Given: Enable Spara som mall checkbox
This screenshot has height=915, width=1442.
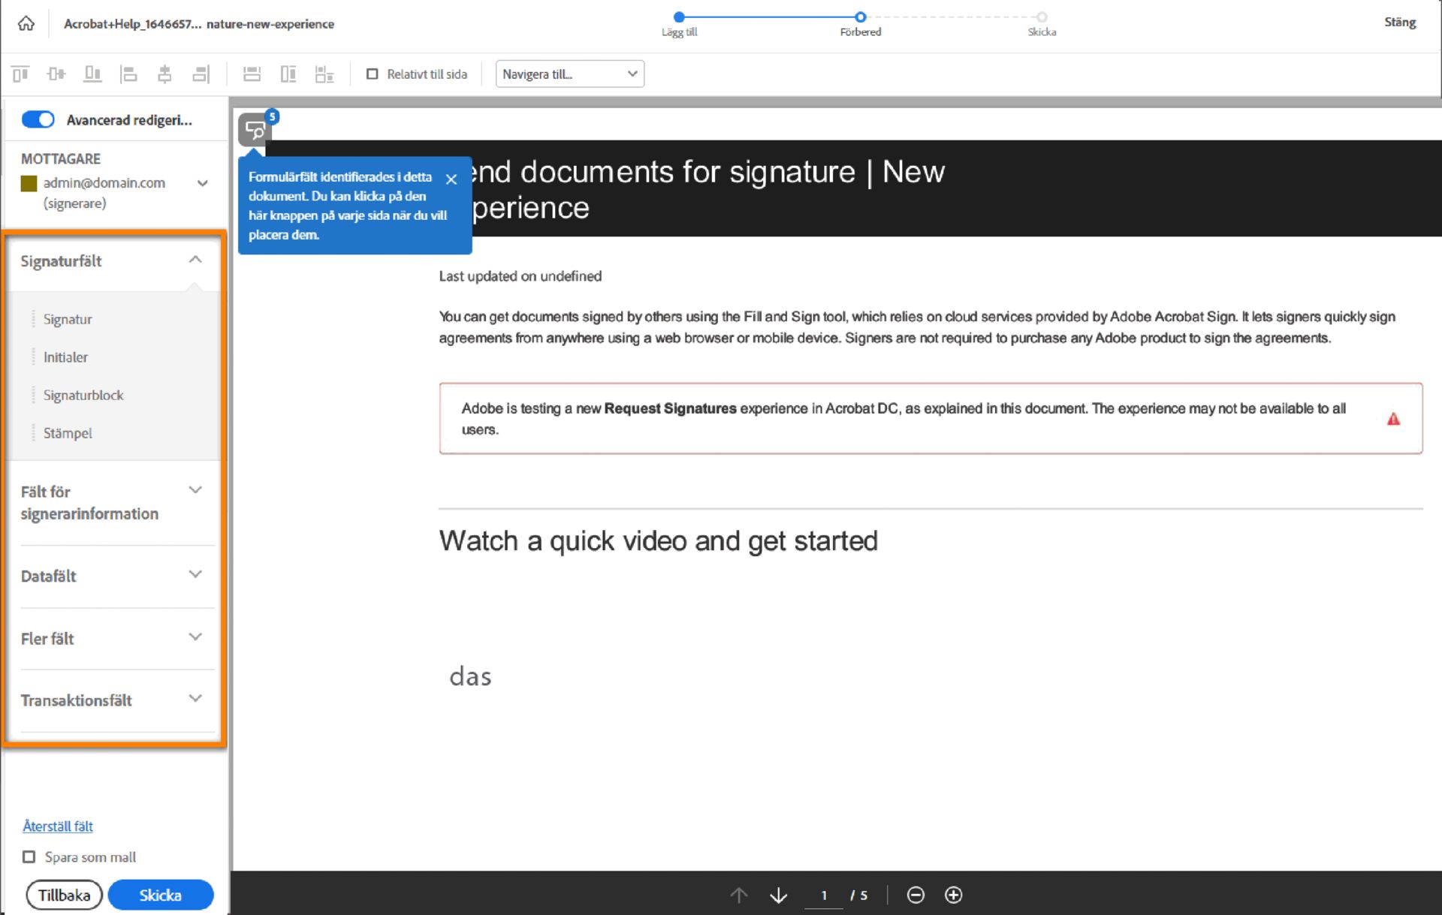Looking at the screenshot, I should click(x=29, y=856).
